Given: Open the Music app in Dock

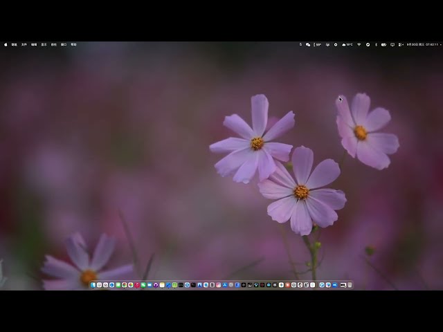Looking at the screenshot, I should (137, 285).
